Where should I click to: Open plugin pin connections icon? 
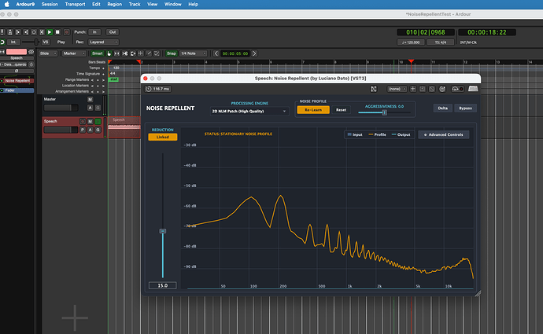coord(373,89)
